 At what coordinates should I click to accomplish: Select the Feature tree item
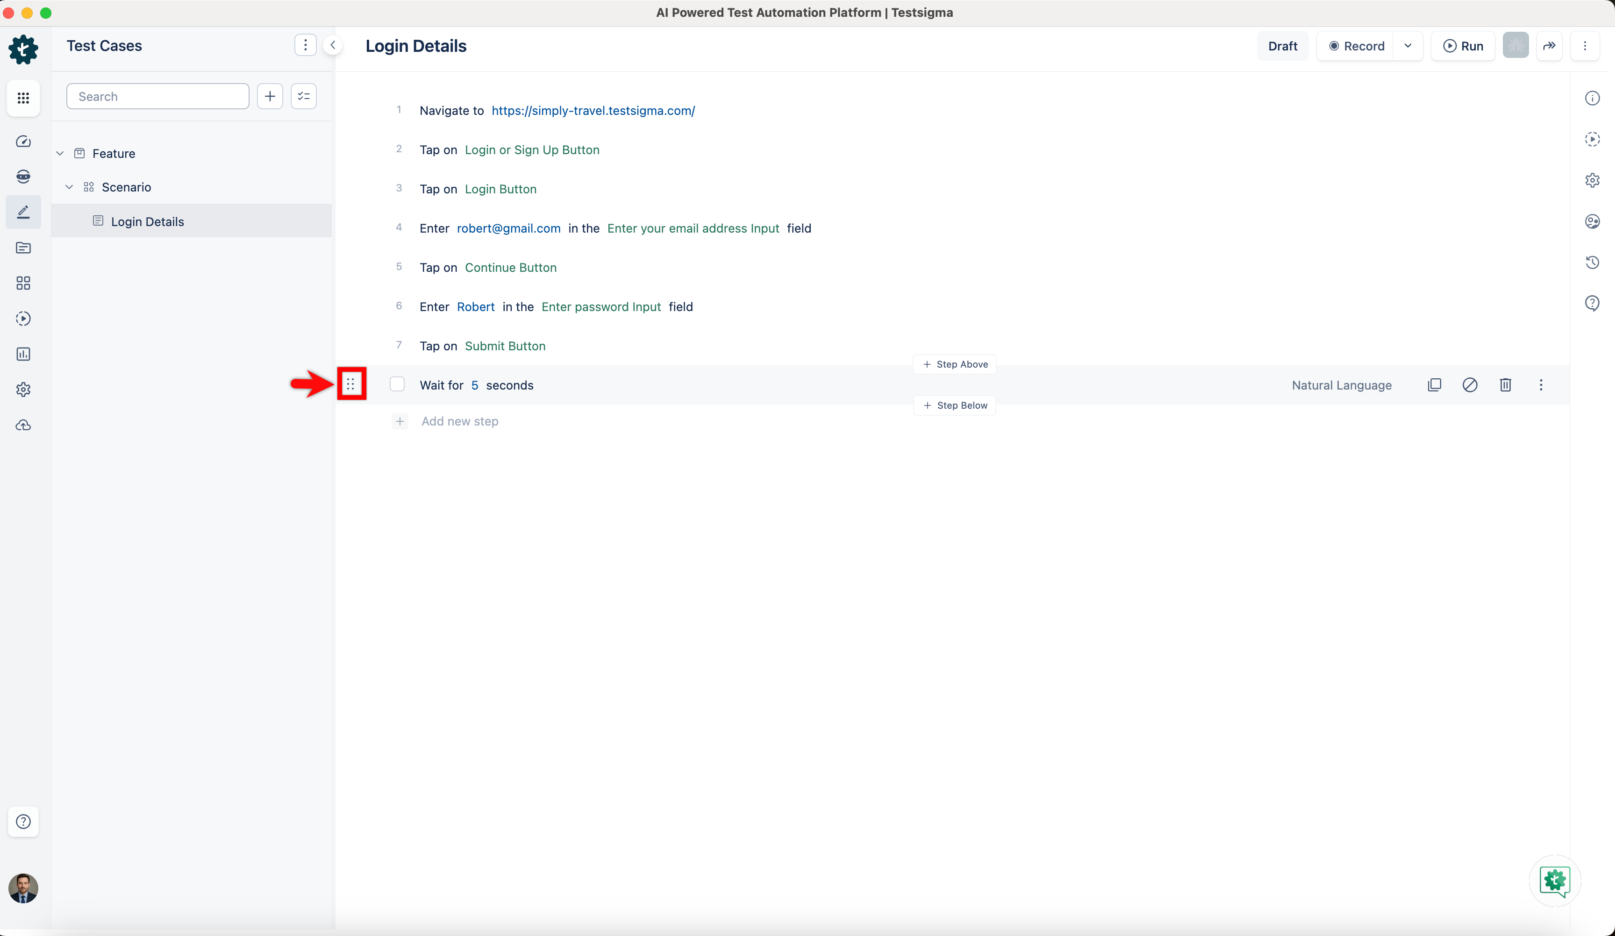click(x=114, y=153)
